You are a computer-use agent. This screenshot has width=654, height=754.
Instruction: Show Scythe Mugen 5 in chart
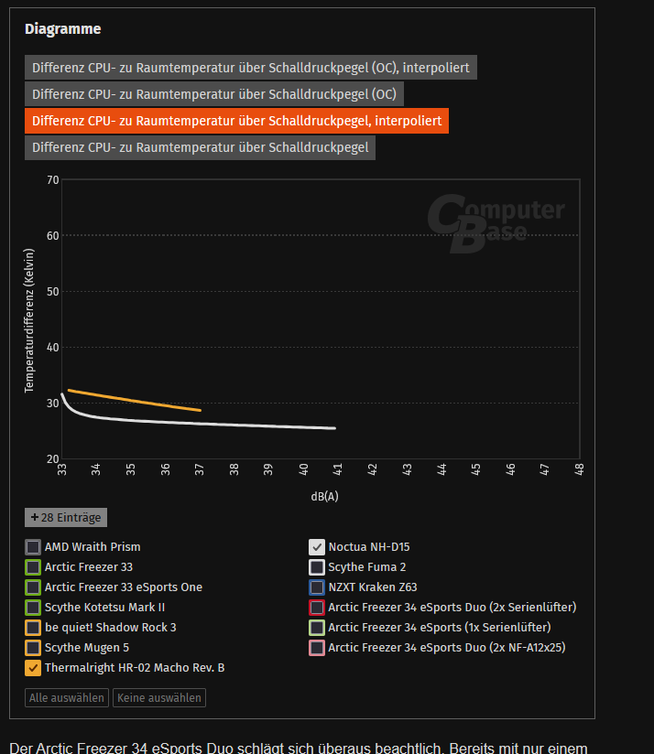click(33, 648)
